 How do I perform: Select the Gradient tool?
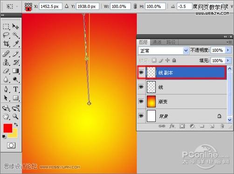point(15,71)
